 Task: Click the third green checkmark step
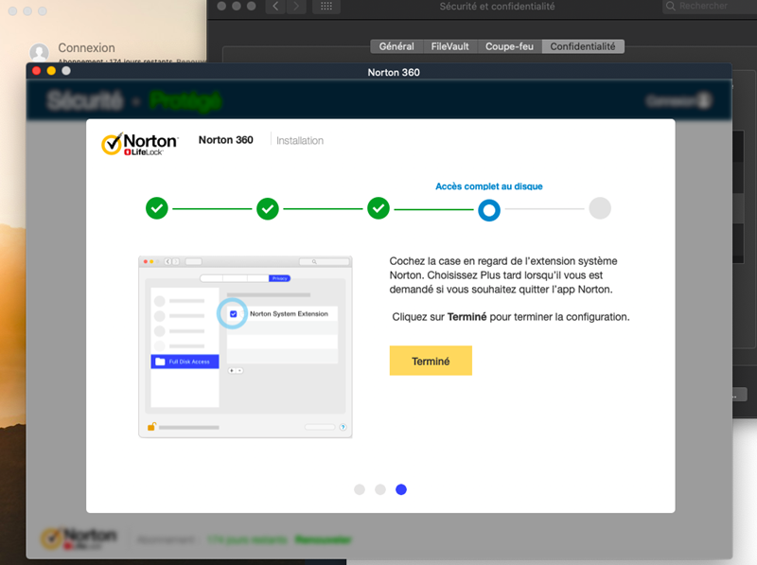tap(378, 208)
